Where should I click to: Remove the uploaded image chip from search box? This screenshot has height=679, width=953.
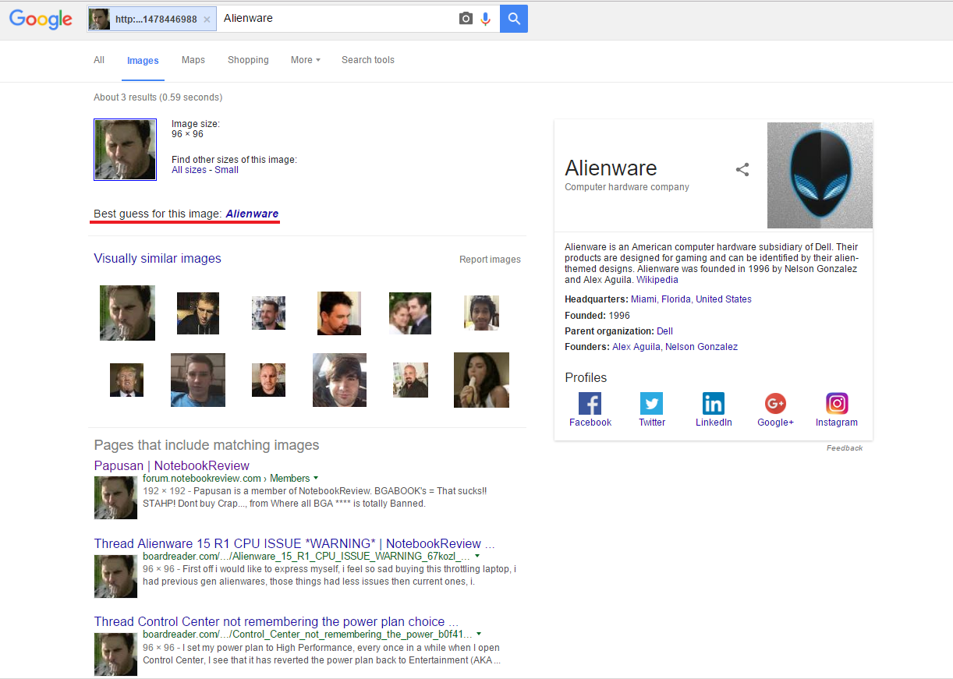point(207,19)
